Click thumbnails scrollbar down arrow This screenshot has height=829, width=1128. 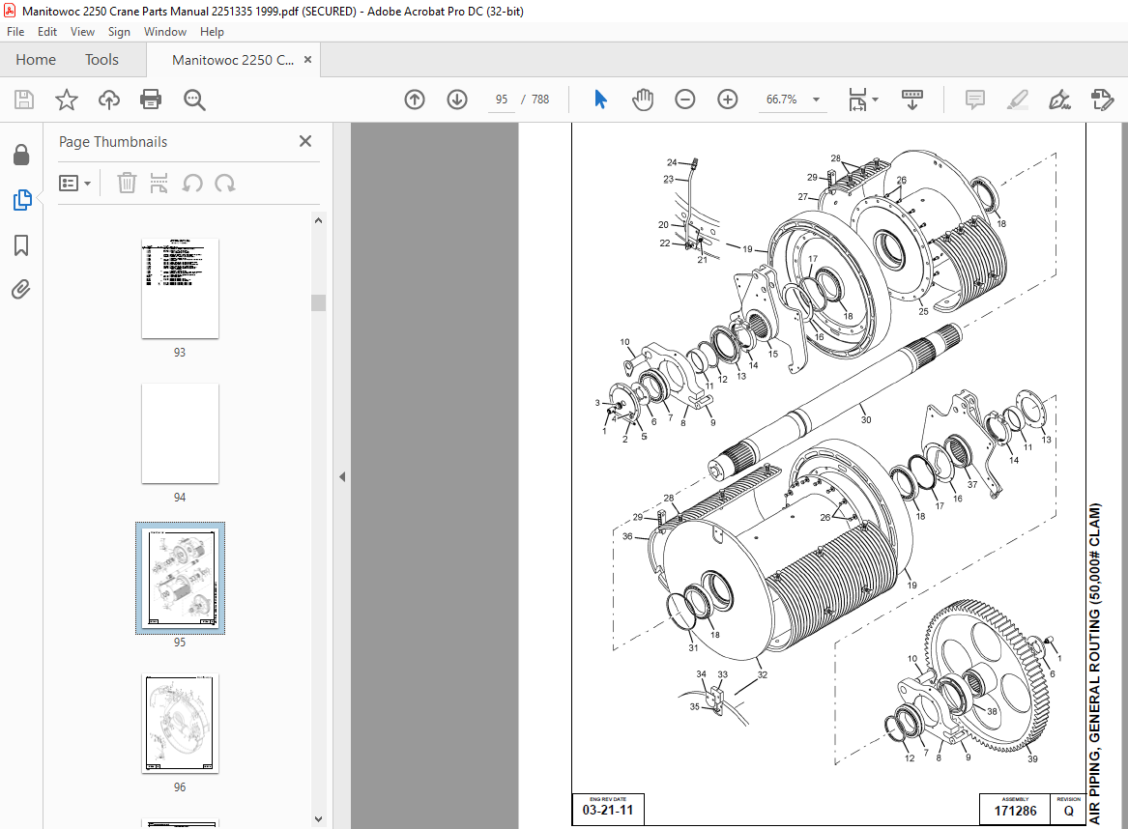319,819
